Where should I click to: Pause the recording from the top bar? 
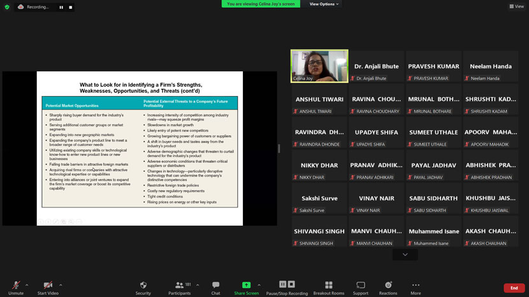[61, 7]
